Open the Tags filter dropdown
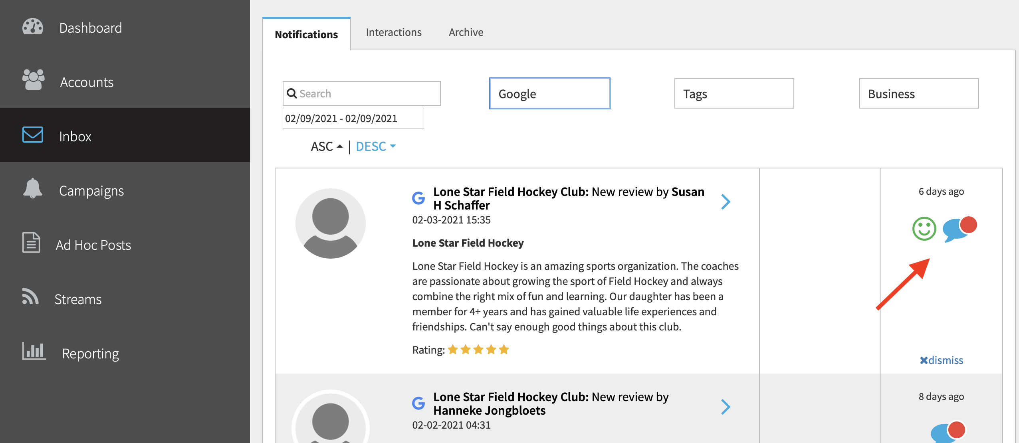This screenshot has height=443, width=1019. coord(734,94)
